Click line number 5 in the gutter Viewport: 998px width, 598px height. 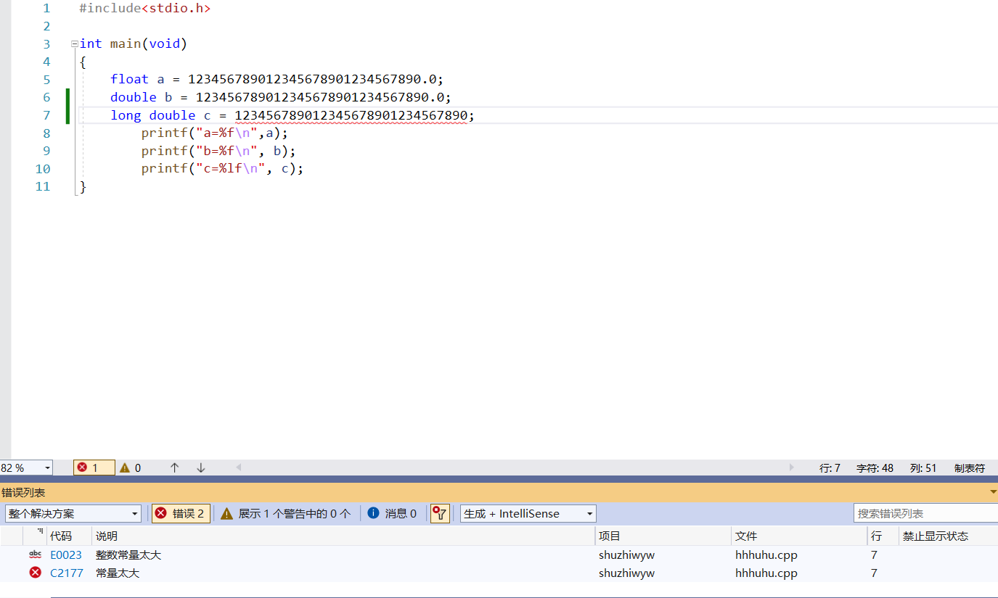click(46, 80)
